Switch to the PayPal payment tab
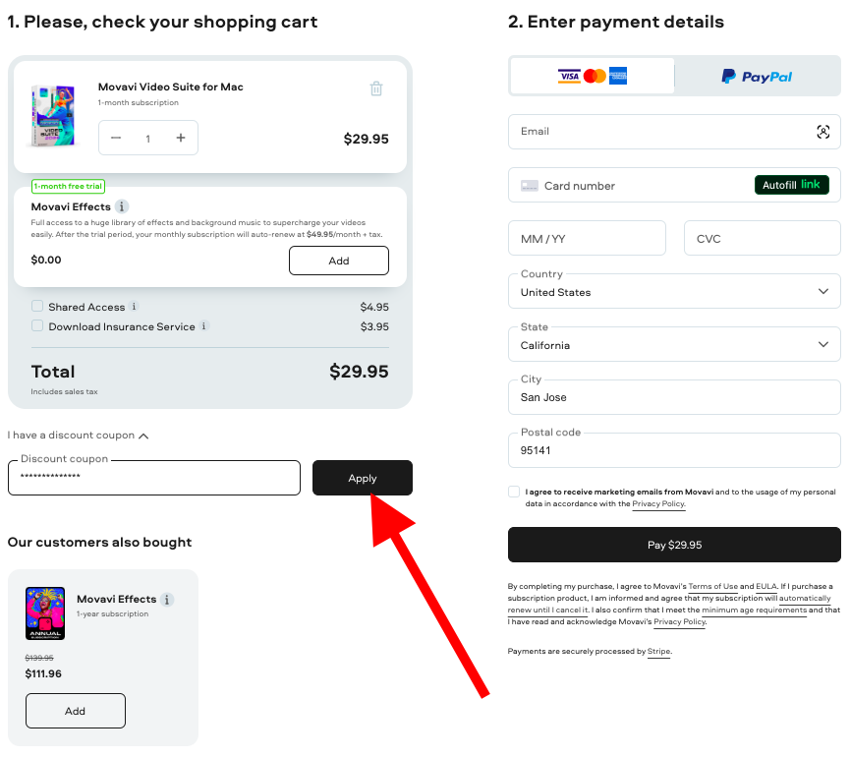This screenshot has width=850, height=757. point(757,76)
